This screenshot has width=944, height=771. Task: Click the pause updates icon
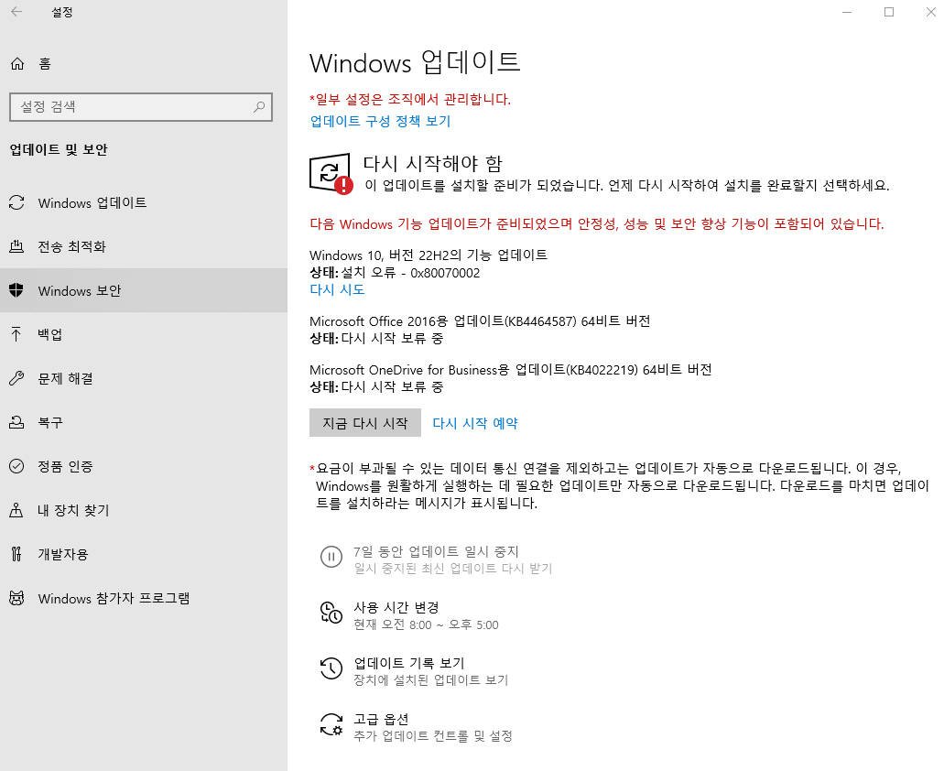pos(331,557)
